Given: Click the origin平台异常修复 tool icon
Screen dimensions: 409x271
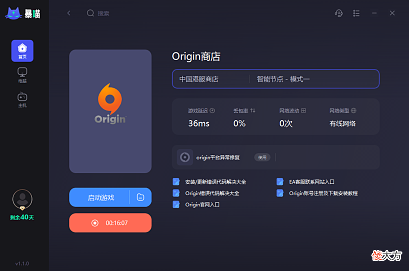Looking at the screenshot, I should pos(185,157).
